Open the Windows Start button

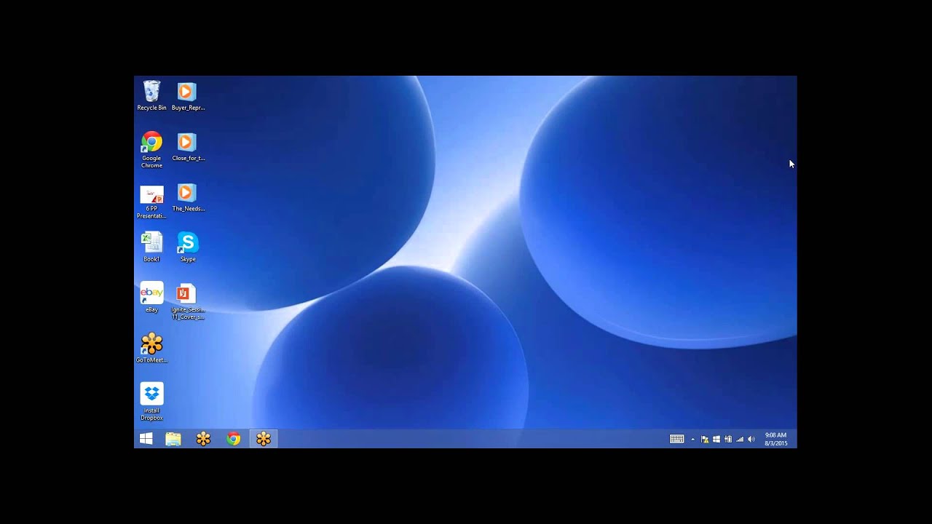point(146,439)
